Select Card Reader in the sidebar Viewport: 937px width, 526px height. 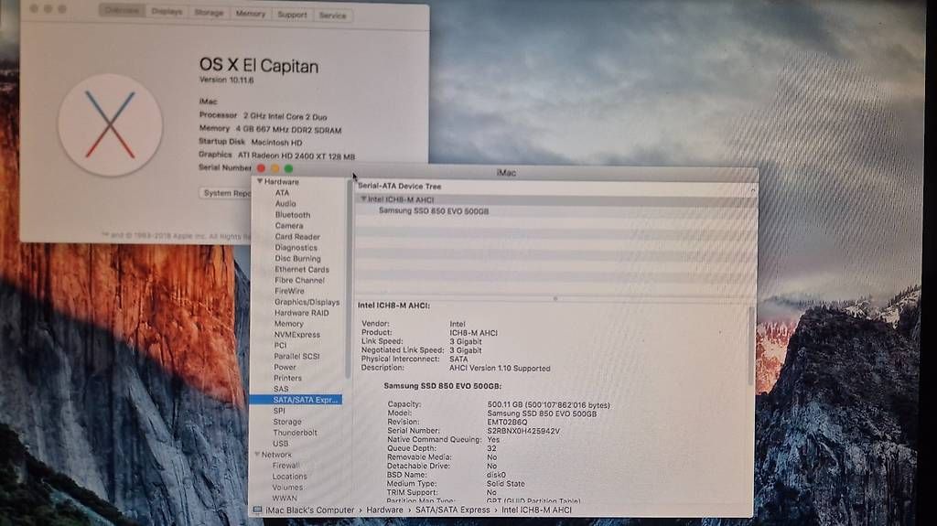[x=297, y=237]
